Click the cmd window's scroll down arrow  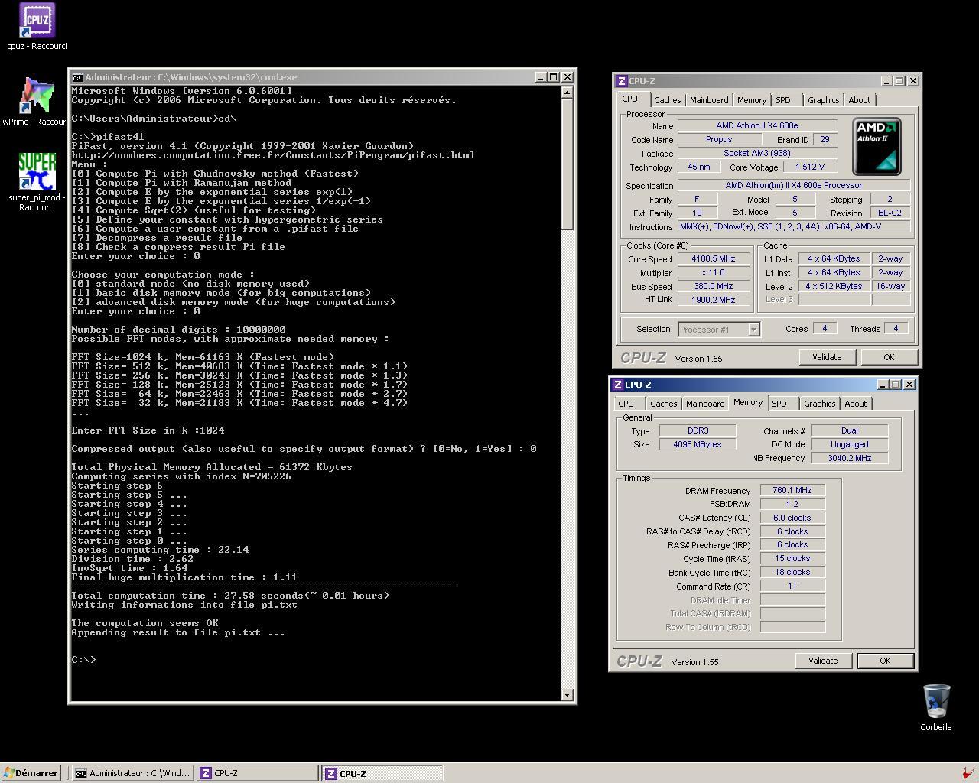point(568,694)
